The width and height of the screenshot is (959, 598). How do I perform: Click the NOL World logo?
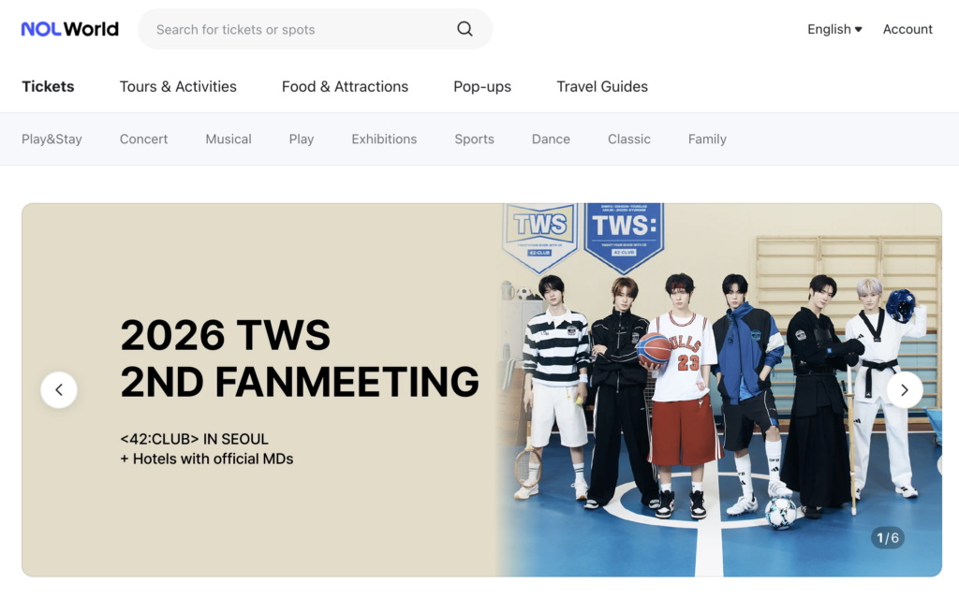(69, 29)
